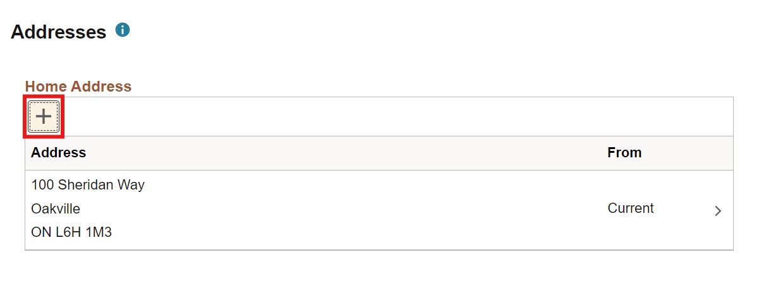The image size is (759, 288).
Task: Expand the Oakville address row arrow
Action: coord(718,211)
